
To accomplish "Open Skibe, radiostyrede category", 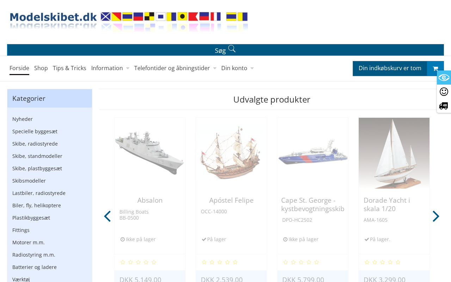I will pos(35,144).
